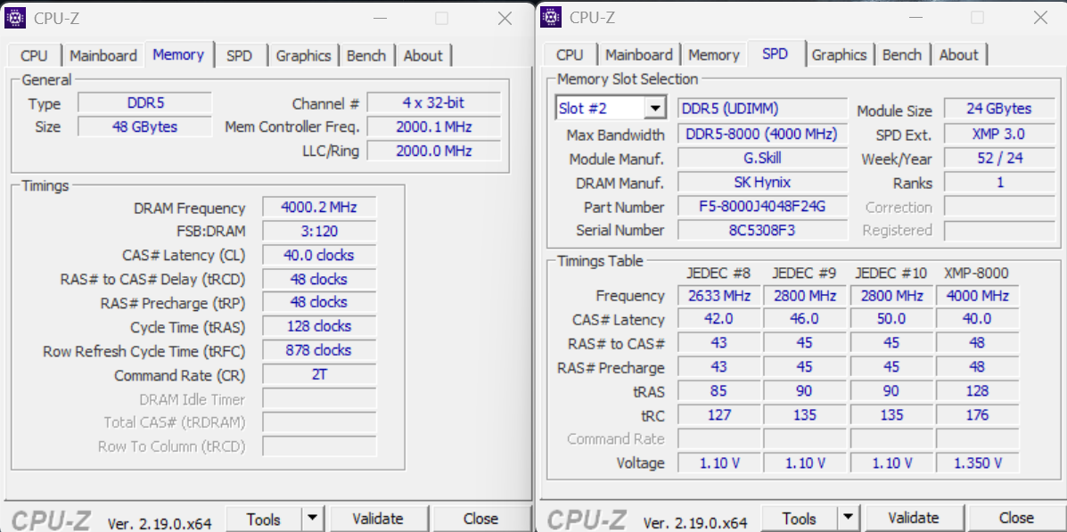Click the 4 x 32-bit channel value

click(x=434, y=103)
